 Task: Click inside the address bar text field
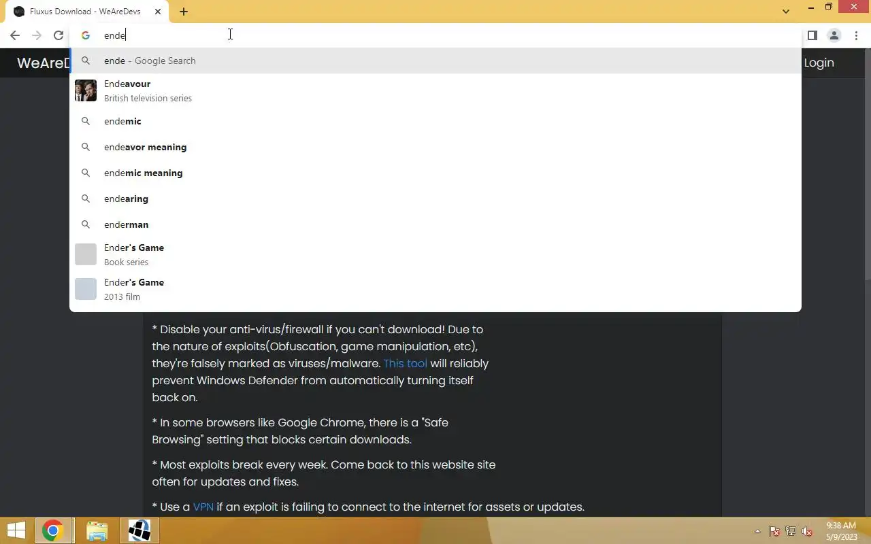click(x=435, y=35)
